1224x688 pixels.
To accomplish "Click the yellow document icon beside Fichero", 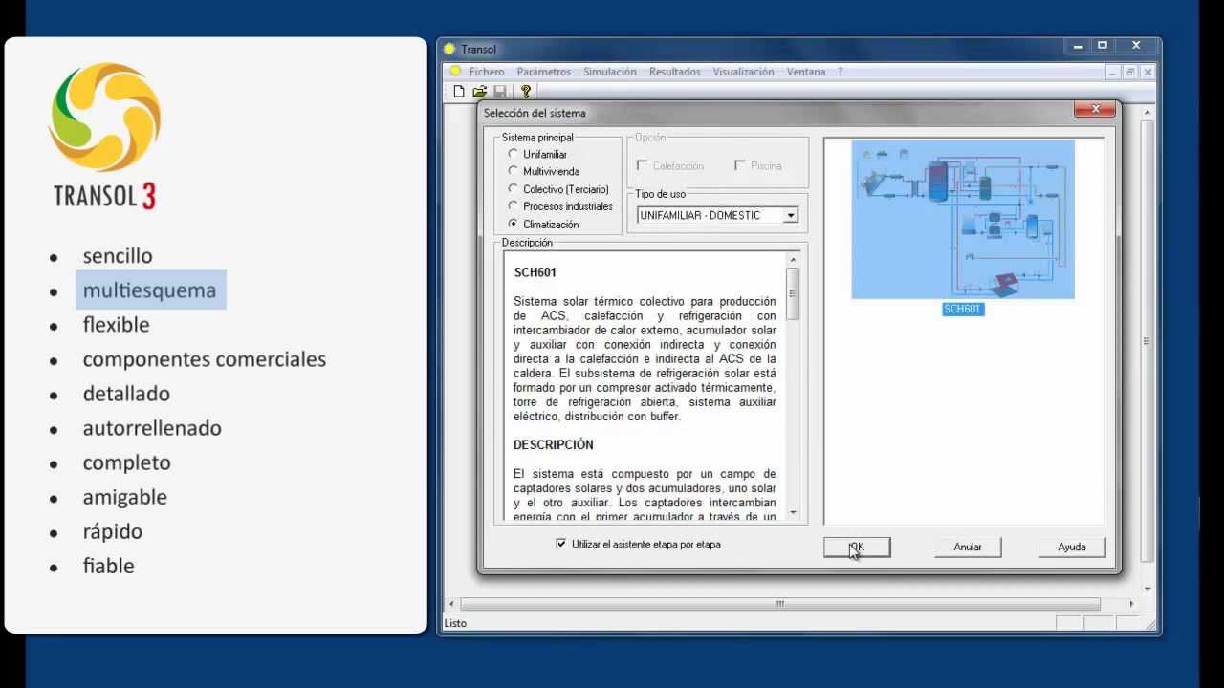I will pos(456,72).
